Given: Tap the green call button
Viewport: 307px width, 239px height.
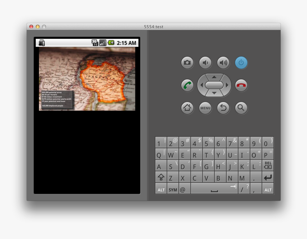Looking at the screenshot, I should (x=187, y=85).
